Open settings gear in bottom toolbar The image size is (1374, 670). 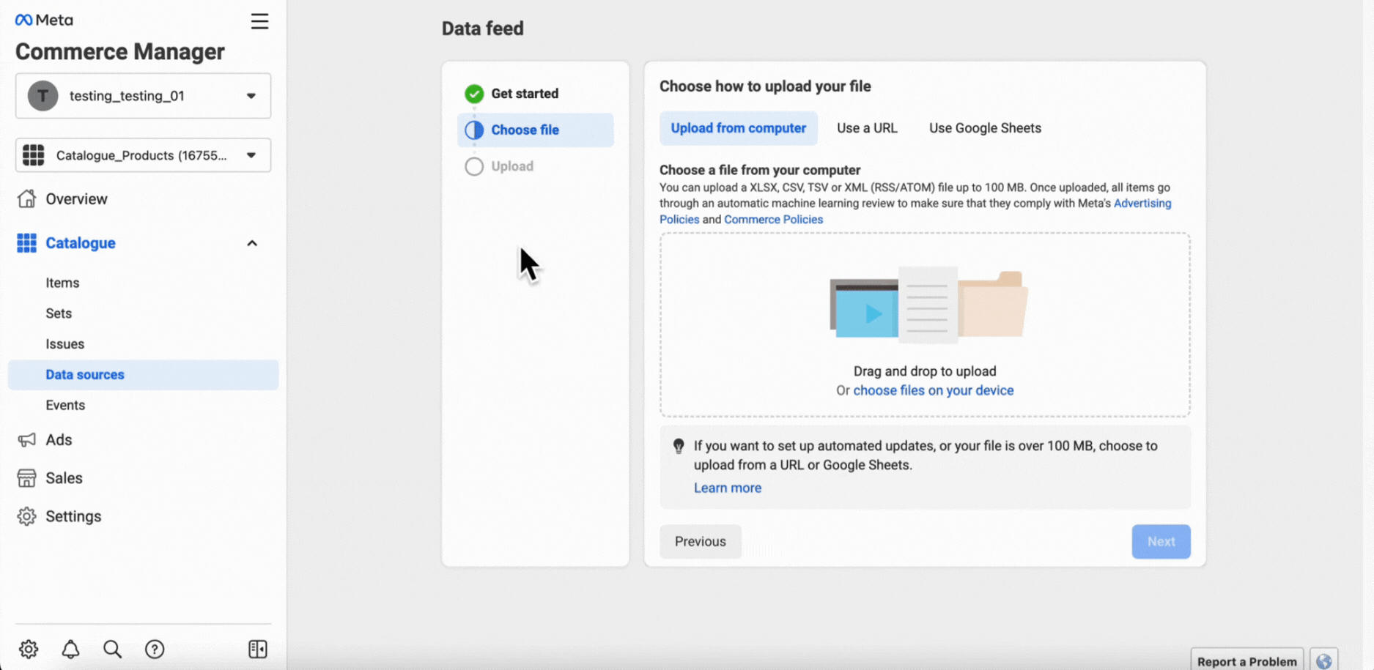pos(29,649)
